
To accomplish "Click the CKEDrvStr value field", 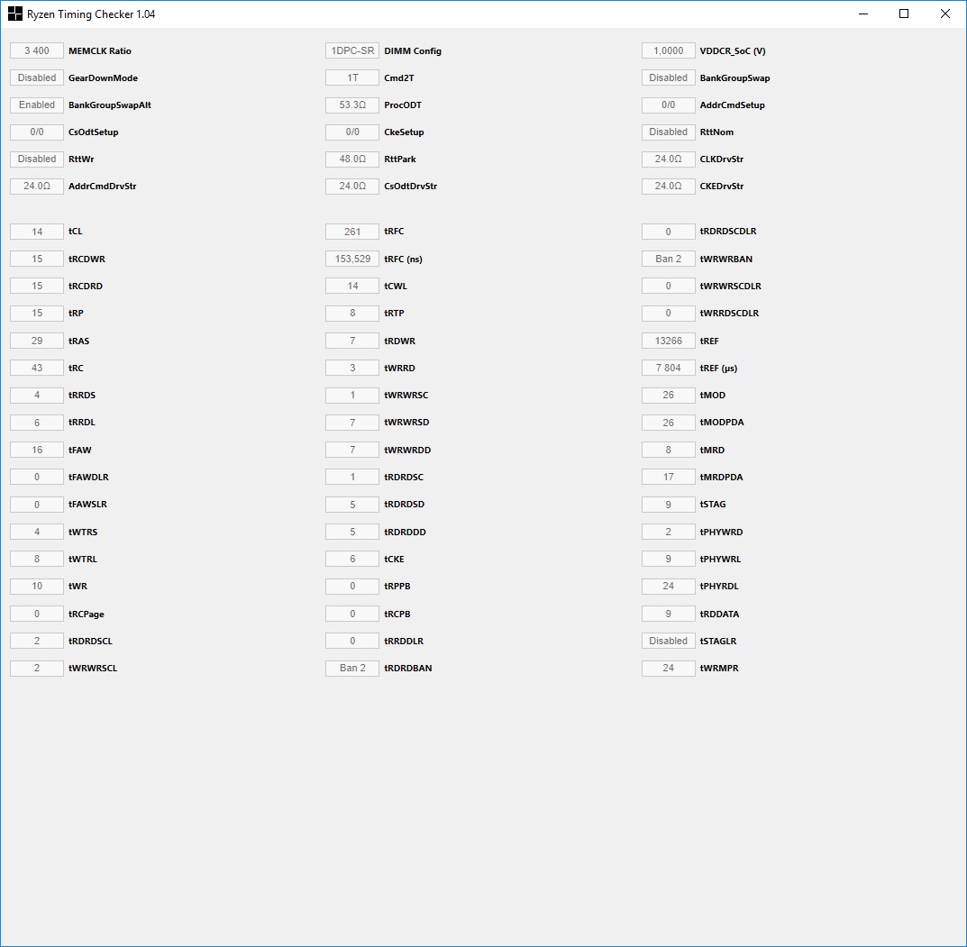I will point(669,187).
